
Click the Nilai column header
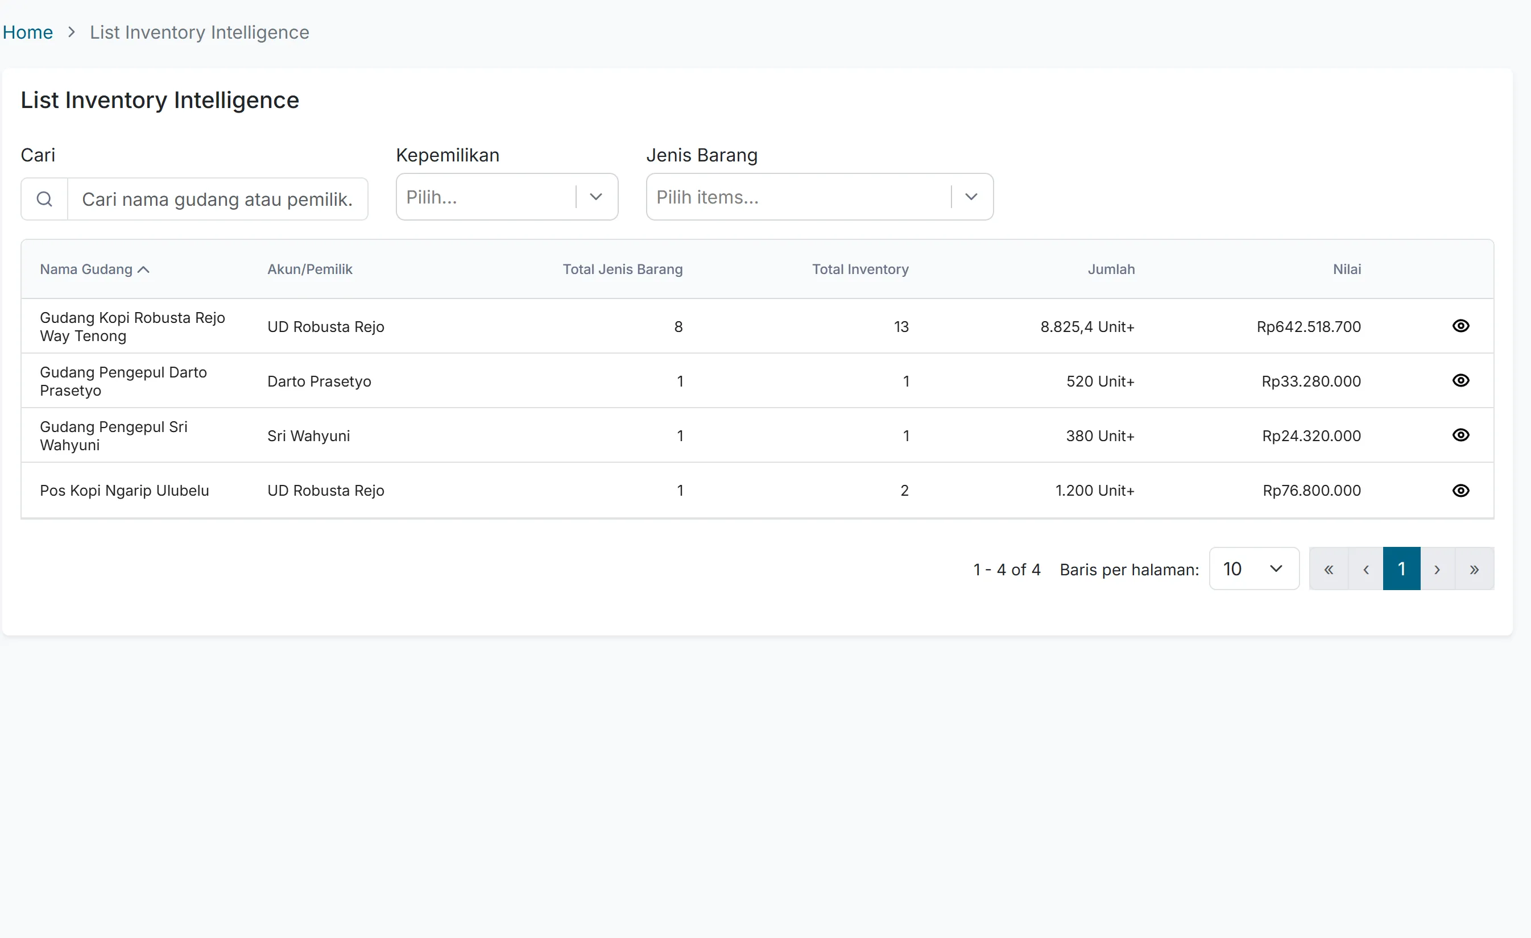tap(1347, 269)
